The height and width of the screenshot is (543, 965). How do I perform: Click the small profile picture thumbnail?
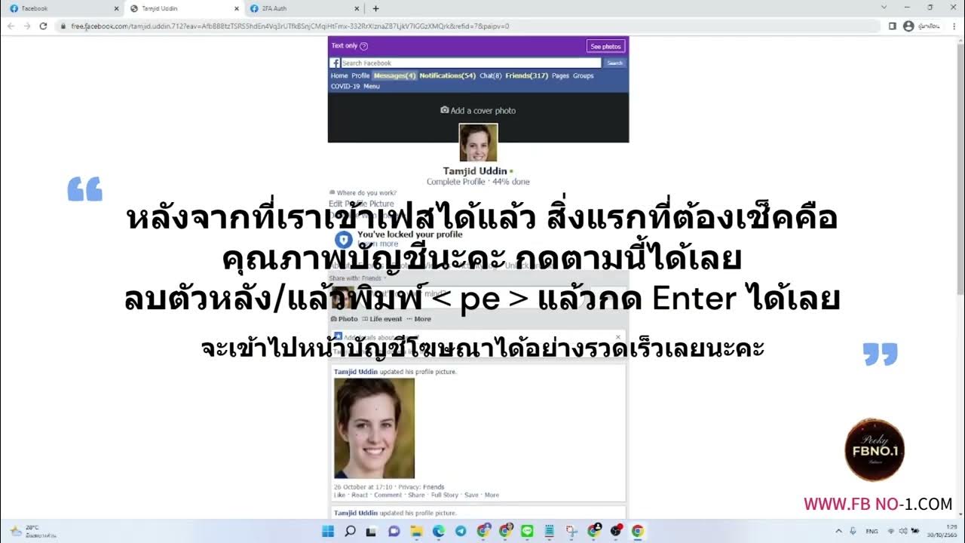[x=478, y=143]
